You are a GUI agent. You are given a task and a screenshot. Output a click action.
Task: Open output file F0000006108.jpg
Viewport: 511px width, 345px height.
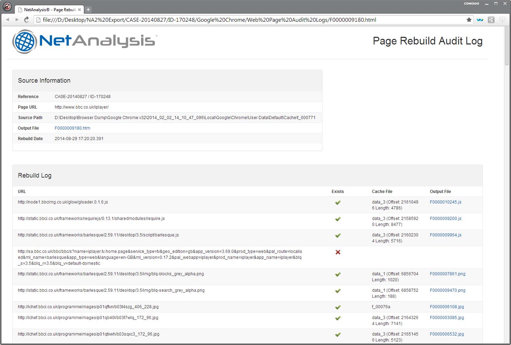coord(447,307)
